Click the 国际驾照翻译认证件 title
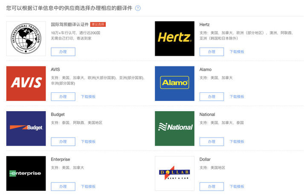 click(70, 24)
